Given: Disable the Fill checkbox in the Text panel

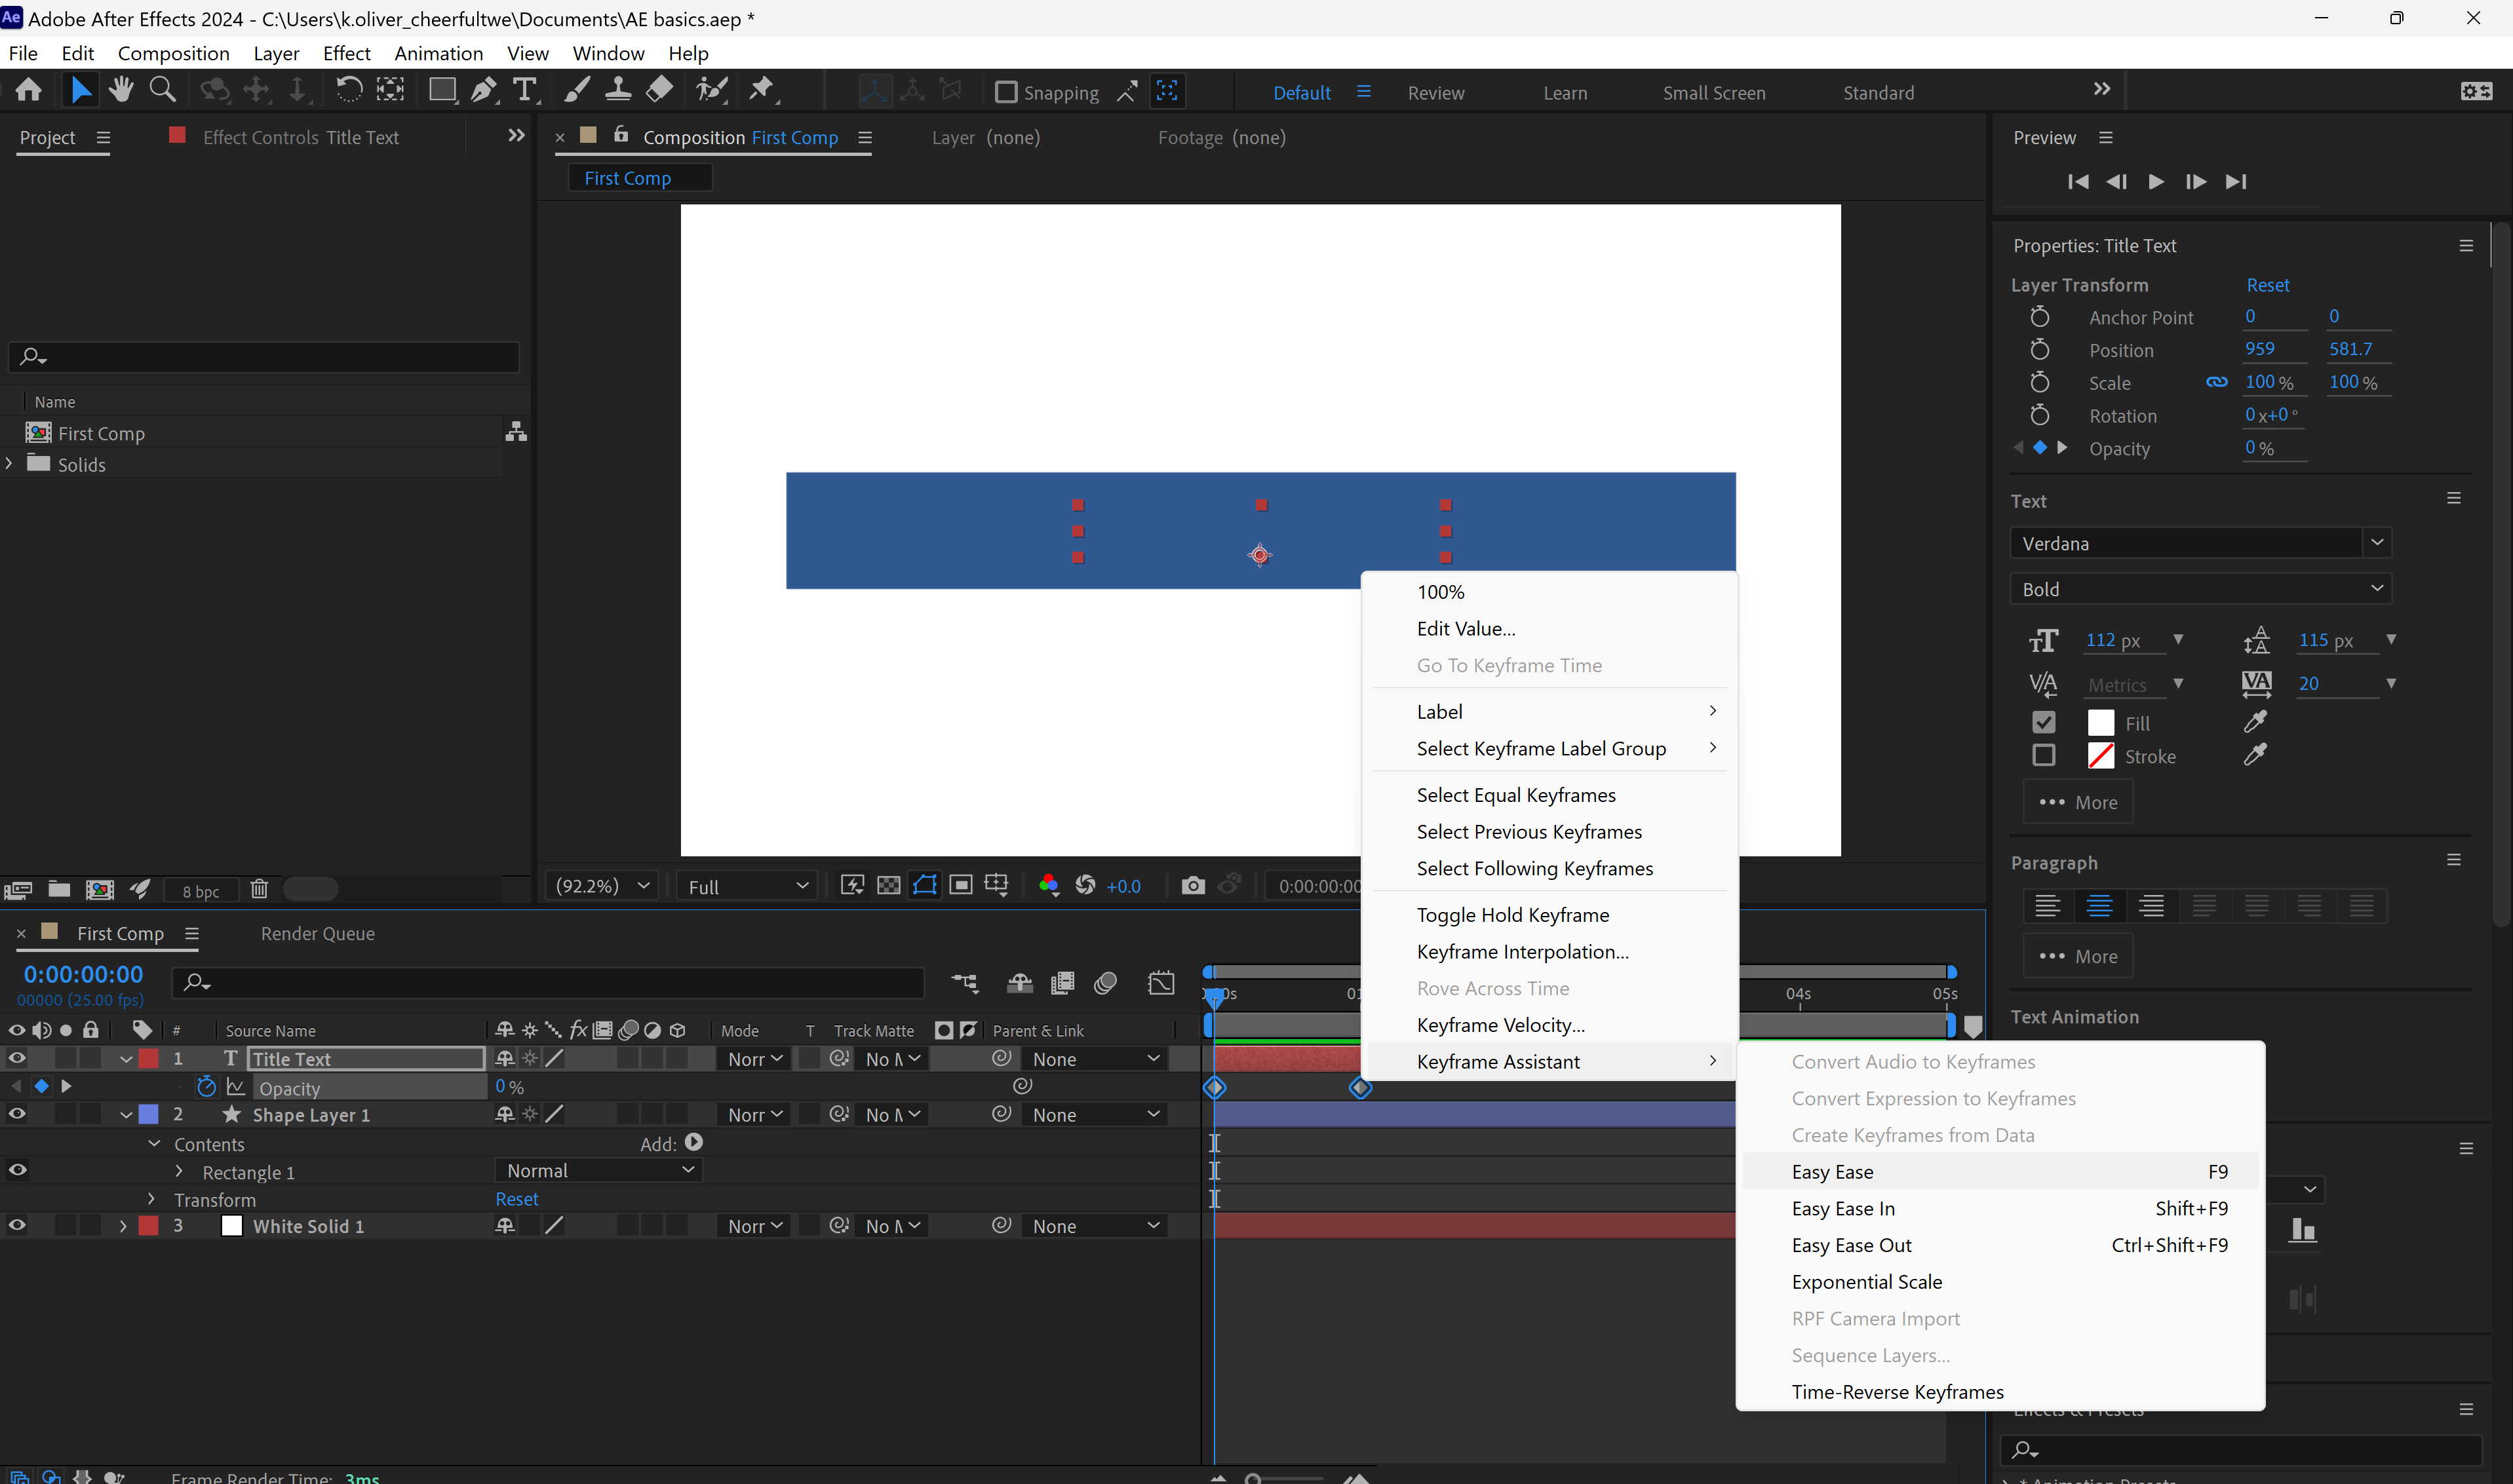Looking at the screenshot, I should (x=2044, y=722).
